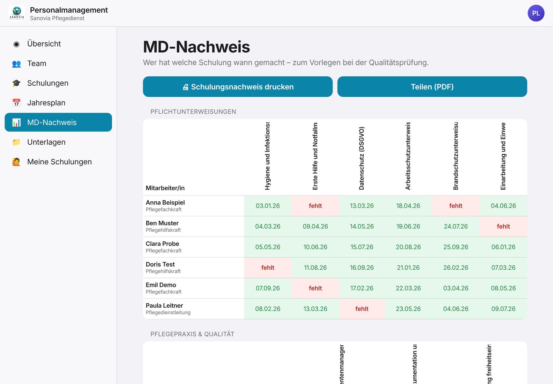Click Paula Leitner's 09.07.26 Einarbeitung cell
The height and width of the screenshot is (384, 553).
(503, 309)
